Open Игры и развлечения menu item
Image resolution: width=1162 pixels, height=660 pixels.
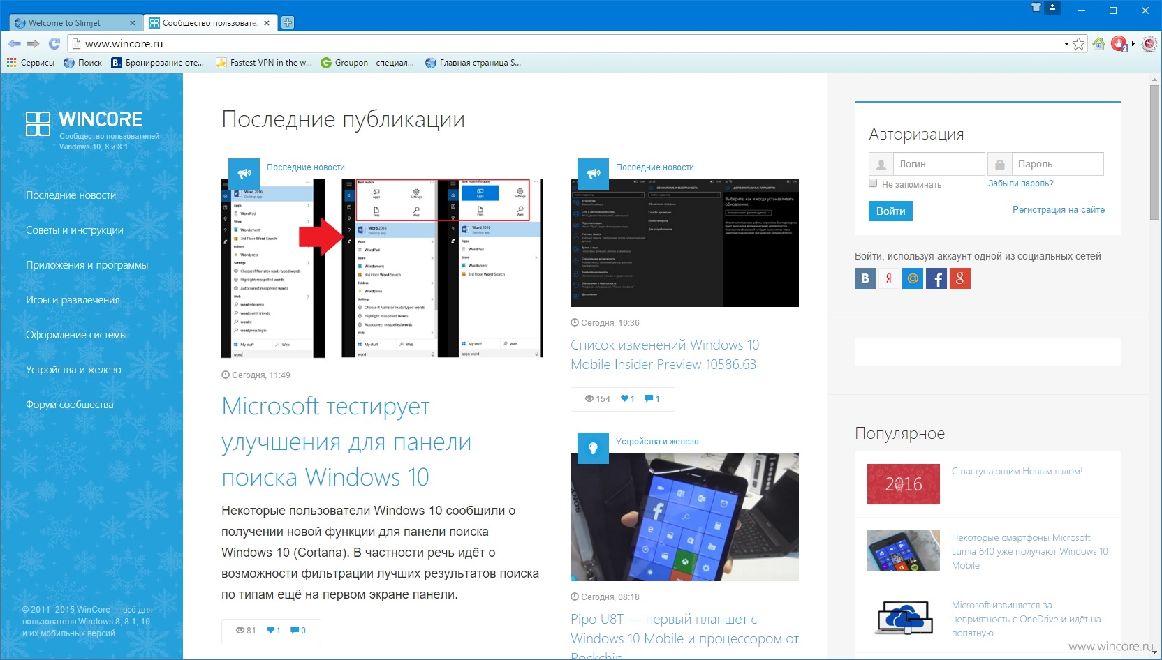73,300
